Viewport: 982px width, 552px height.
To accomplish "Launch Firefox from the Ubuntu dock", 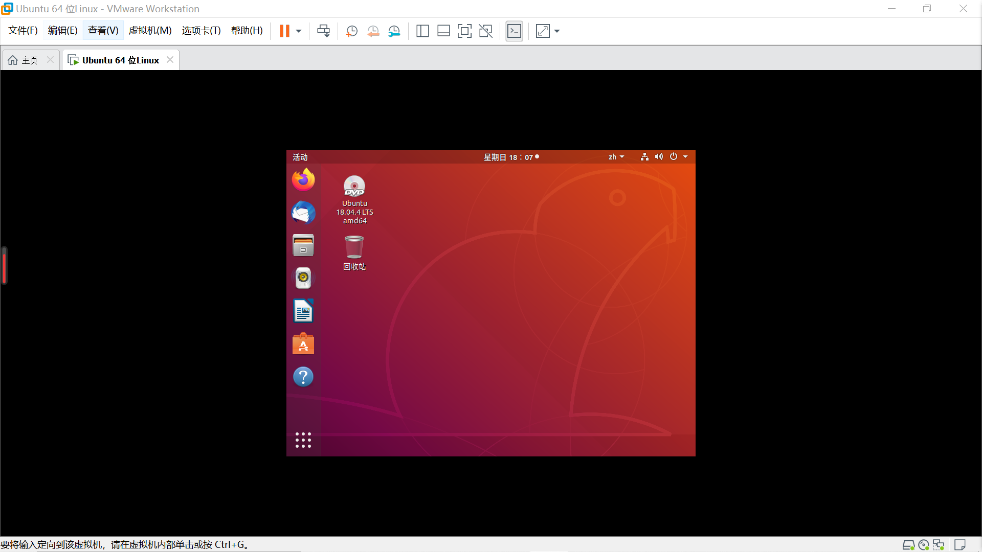I will pos(303,179).
